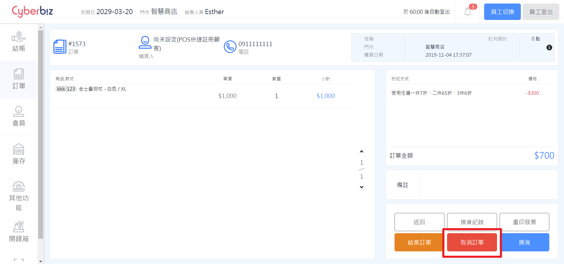Click the 0 點 bonus points value

[536, 39]
